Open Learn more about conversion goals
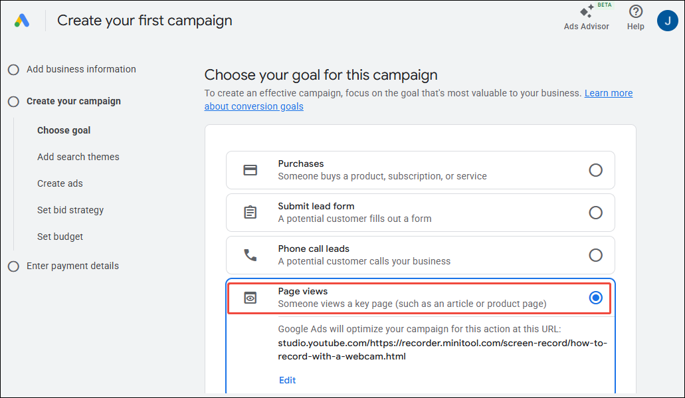Image resolution: width=685 pixels, height=398 pixels. point(608,92)
